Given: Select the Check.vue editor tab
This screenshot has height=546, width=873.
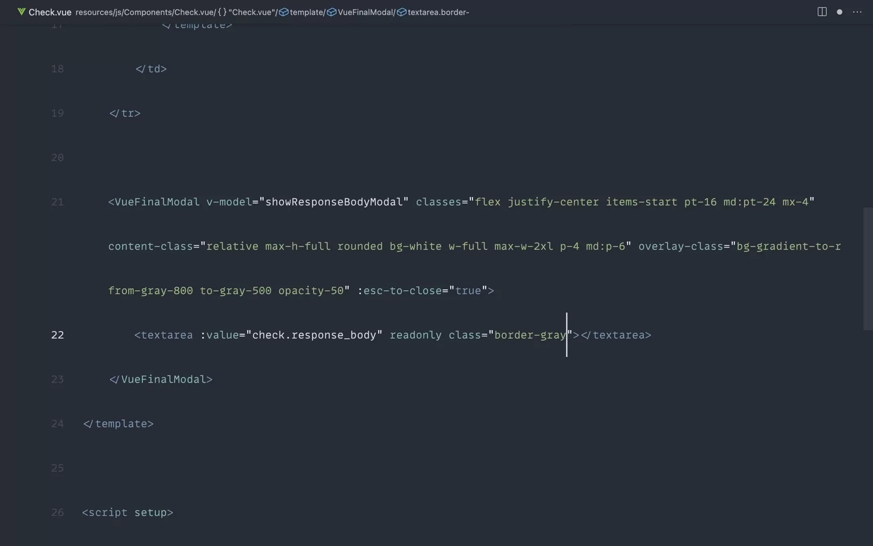Looking at the screenshot, I should click(50, 12).
